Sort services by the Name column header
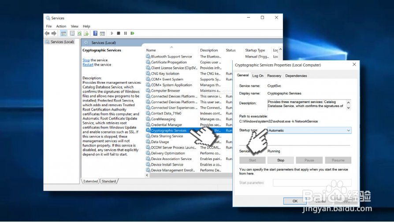This screenshot has height=222, width=394. pos(171,50)
